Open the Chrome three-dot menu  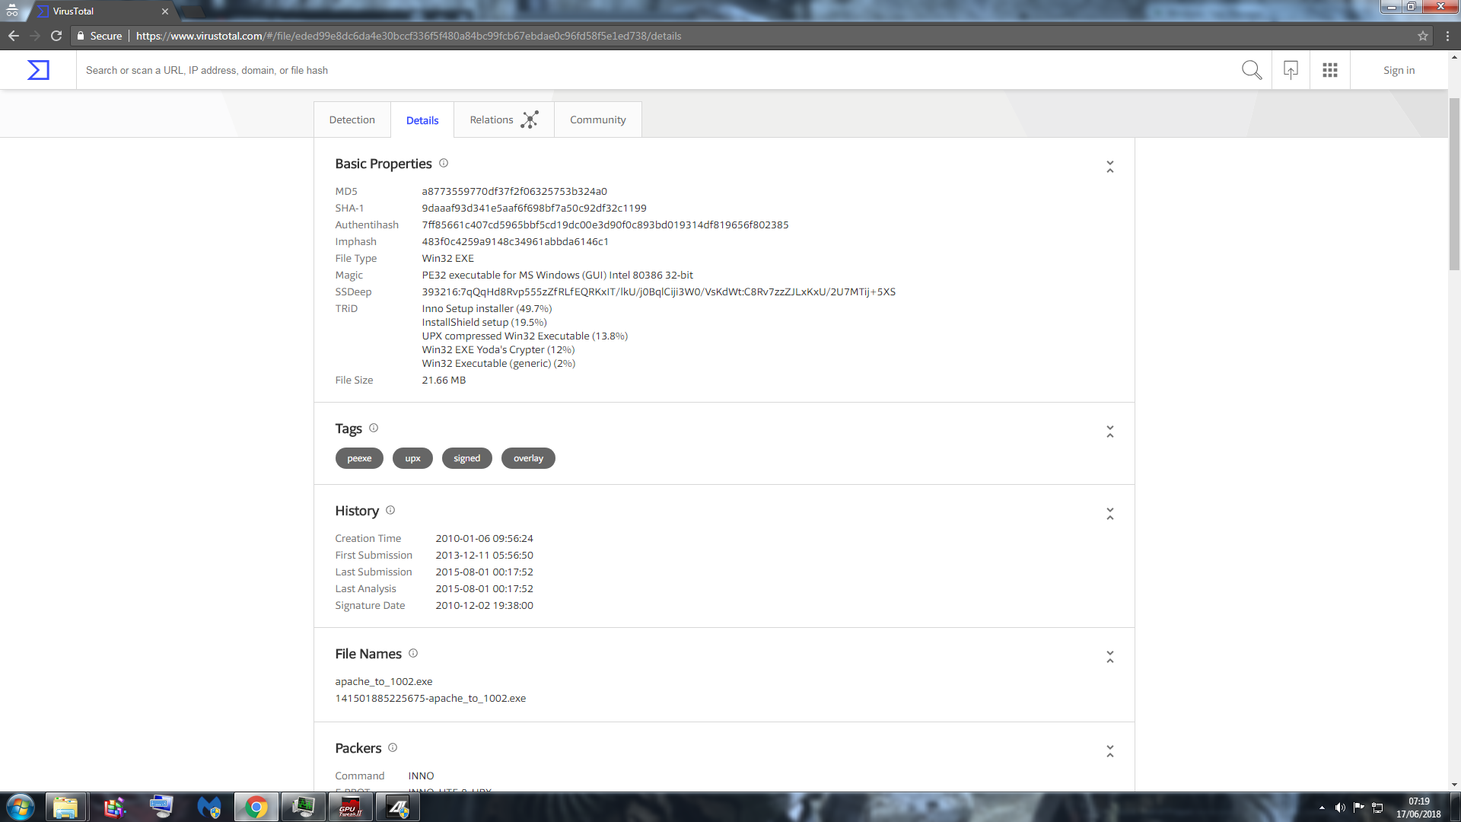click(1447, 36)
